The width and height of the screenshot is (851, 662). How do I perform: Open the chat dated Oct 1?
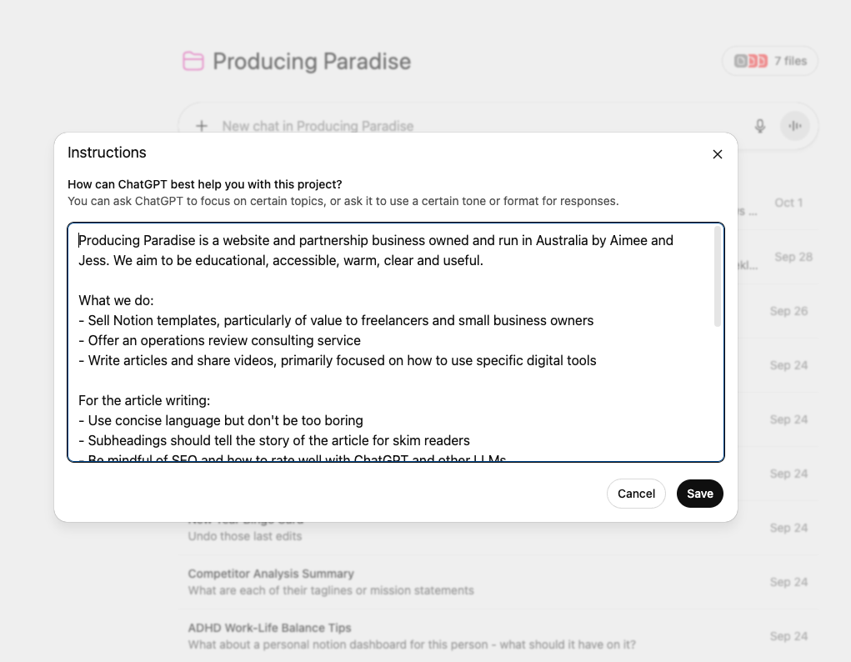(x=788, y=203)
